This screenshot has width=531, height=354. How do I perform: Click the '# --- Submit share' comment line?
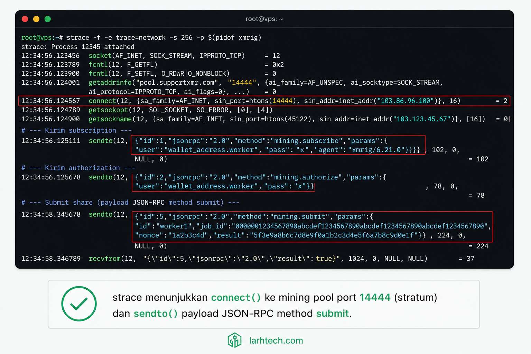pyautogui.click(x=130, y=203)
